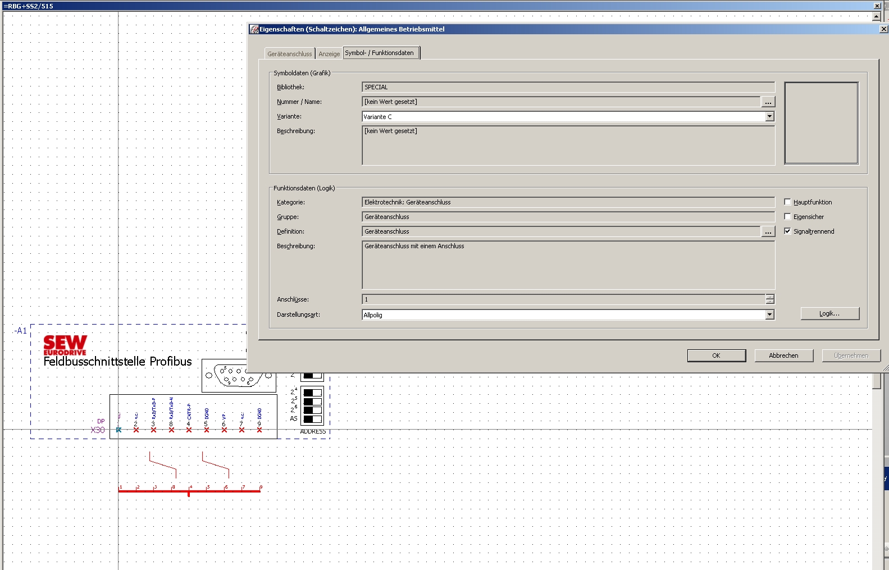Screen dimensions: 889x570
Task: Select the D-sub connector symbol
Action: [x=239, y=375]
